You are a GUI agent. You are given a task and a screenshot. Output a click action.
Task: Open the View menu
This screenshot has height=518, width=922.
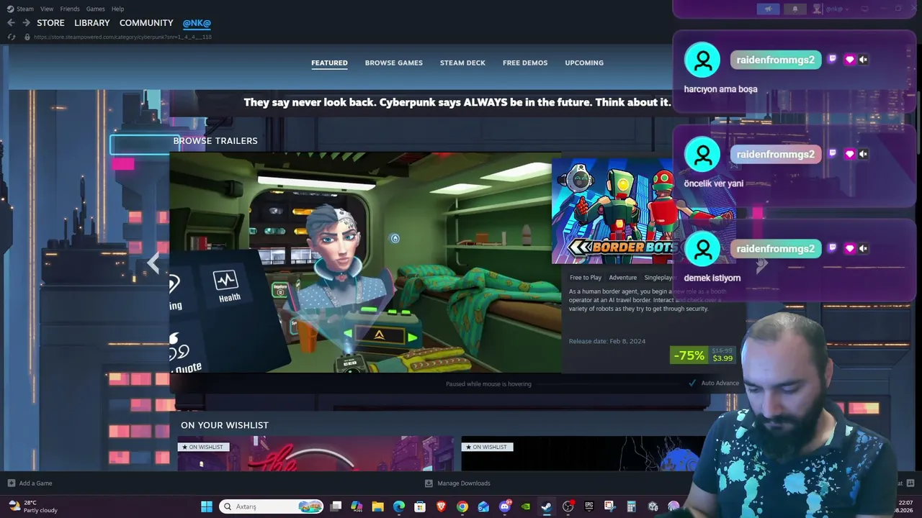pos(47,9)
